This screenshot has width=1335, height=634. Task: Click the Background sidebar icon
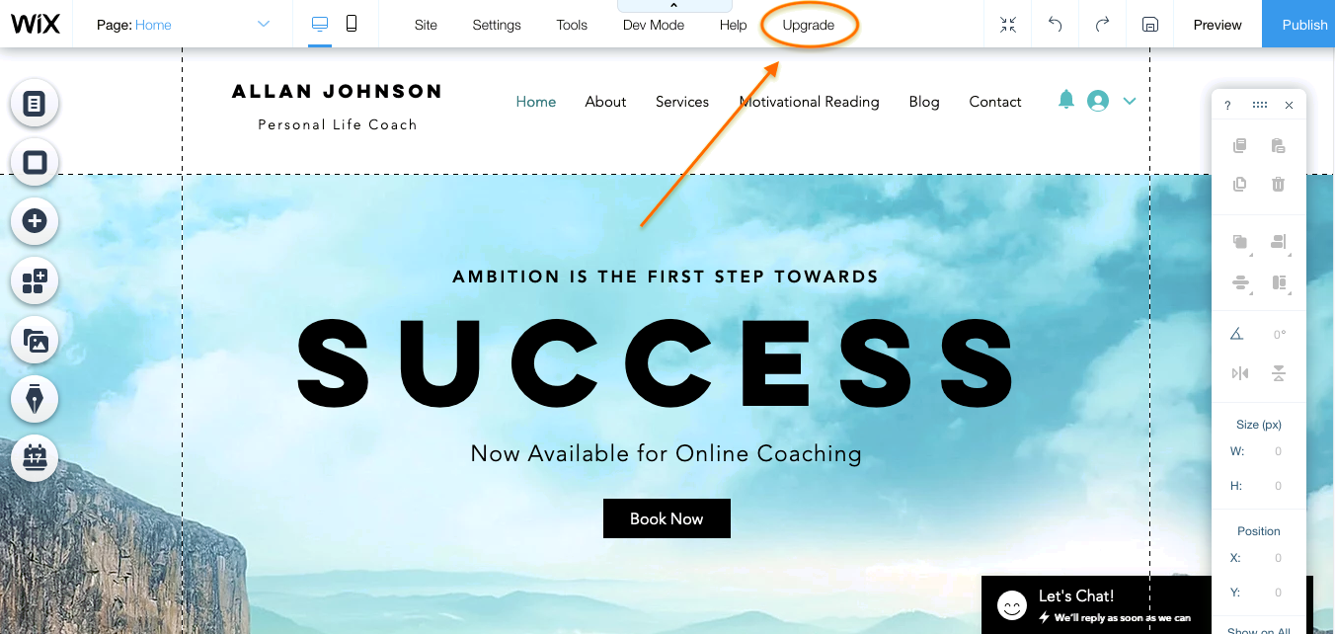[x=35, y=162]
